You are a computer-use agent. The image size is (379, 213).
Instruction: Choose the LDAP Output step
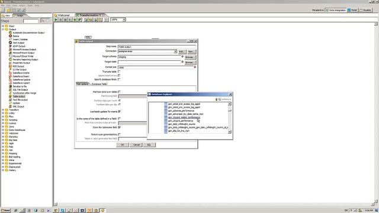(19, 46)
